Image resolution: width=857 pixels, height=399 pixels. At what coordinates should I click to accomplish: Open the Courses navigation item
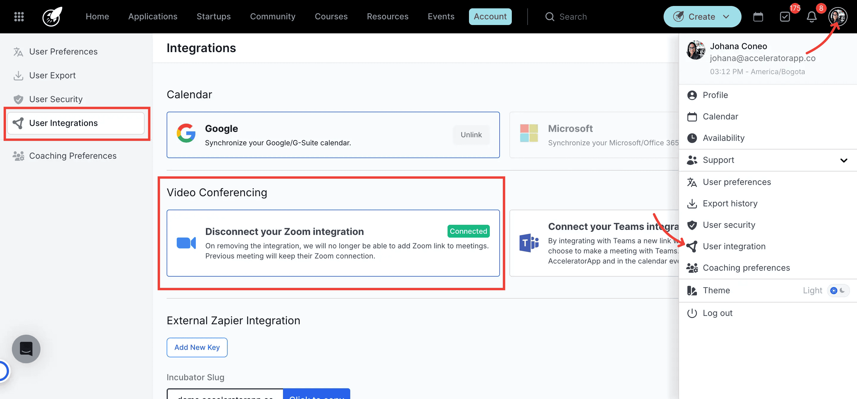(x=331, y=16)
